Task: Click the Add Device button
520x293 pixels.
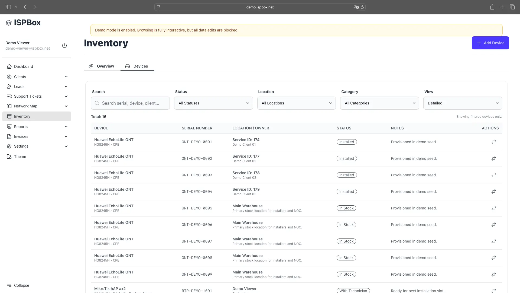Action: (x=490, y=43)
